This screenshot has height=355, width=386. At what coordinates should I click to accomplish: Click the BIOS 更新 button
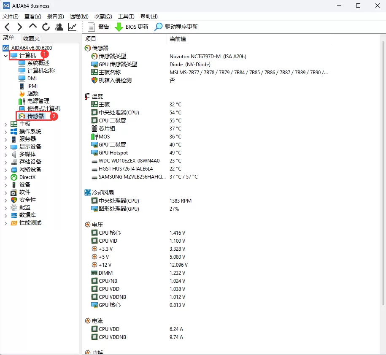click(x=131, y=27)
